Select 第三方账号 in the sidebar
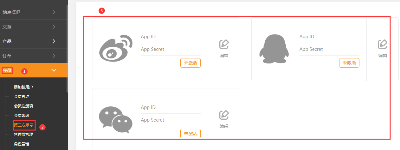The width and height of the screenshot is (400, 150). pos(23,125)
